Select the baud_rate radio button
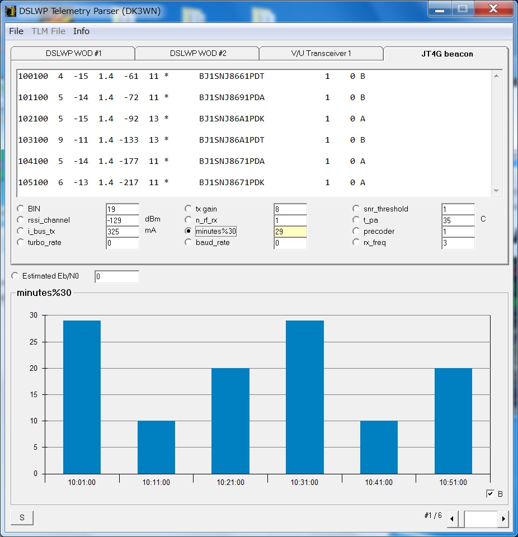Image resolution: width=518 pixels, height=537 pixels. (188, 242)
